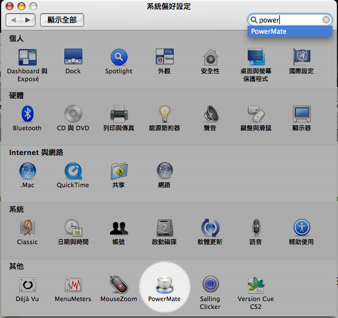The width and height of the screenshot is (338, 318).
Task: Go forward with the right arrow button
Action: click(28, 20)
